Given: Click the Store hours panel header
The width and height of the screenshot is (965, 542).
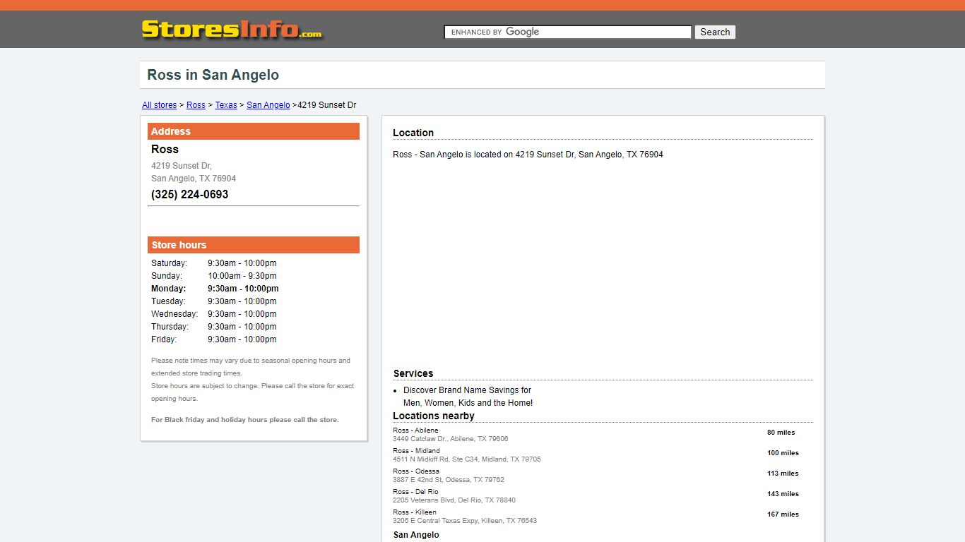Looking at the screenshot, I should 254,245.
